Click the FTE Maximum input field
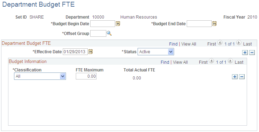The width and height of the screenshot is (259, 132). 86,76
